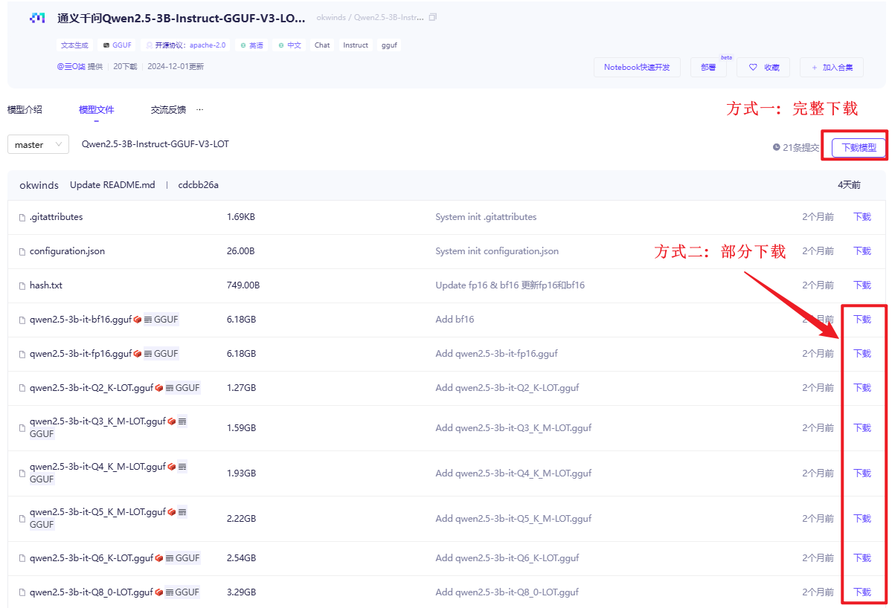Viewport: 892px width, 608px height.
Task: Click the 文本生成 tag
Action: (x=74, y=45)
